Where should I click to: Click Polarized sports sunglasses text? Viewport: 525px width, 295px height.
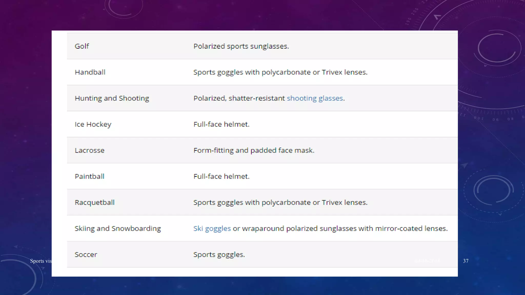point(241,46)
